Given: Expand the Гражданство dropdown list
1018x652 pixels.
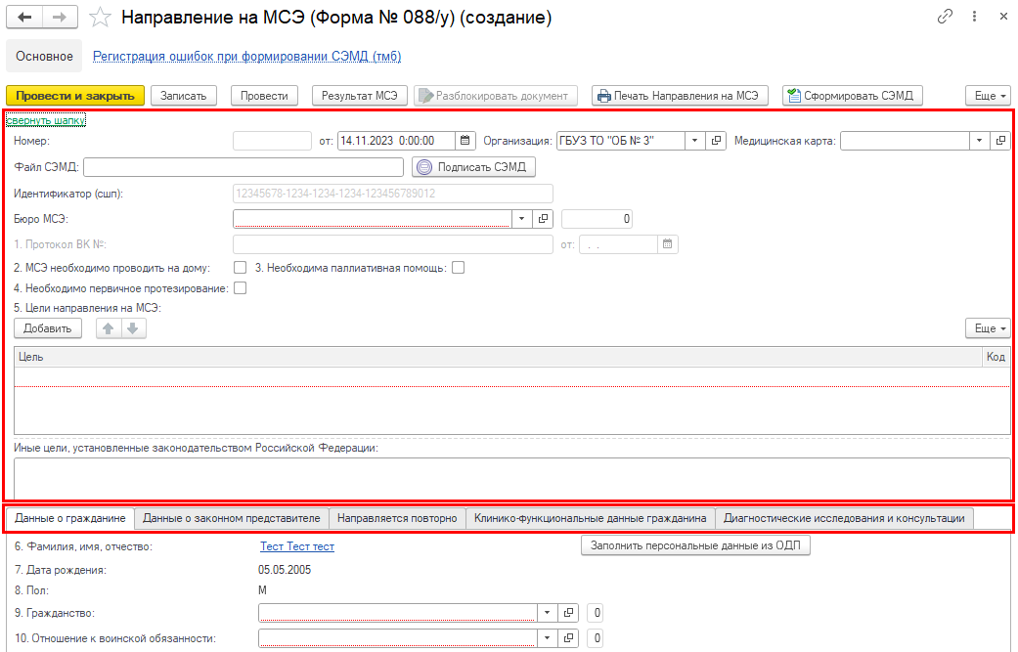Looking at the screenshot, I should [x=546, y=613].
